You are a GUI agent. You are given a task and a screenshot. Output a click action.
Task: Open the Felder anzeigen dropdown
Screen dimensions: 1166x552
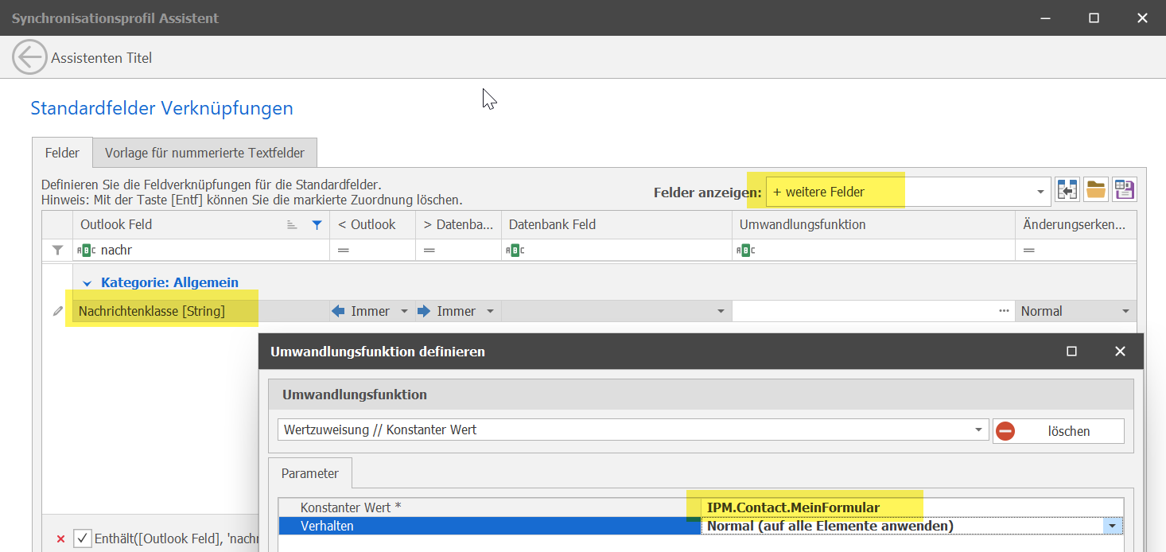(x=1040, y=192)
